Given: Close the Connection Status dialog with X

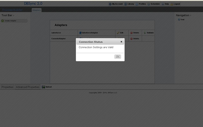Looking at the screenshot, I should pos(121,42).
